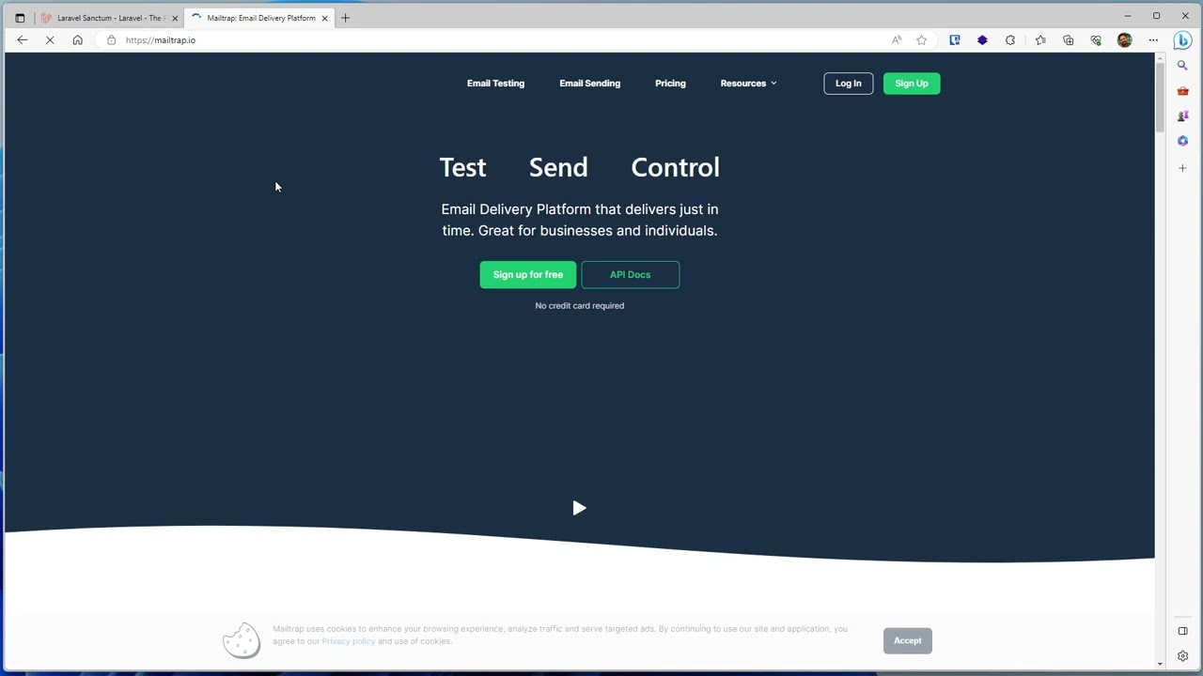This screenshot has height=676, width=1203.
Task: Open Bing chat sidebar button
Action: [x=1183, y=40]
